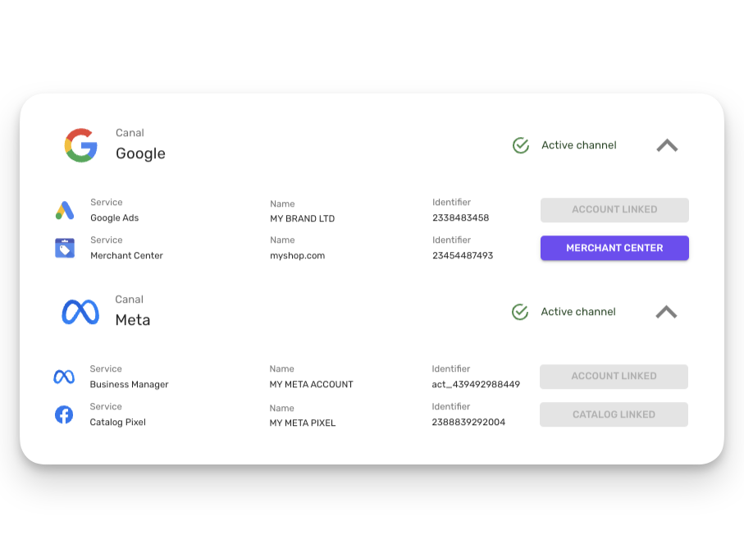
Task: Click the Catalog Pixel Facebook icon
Action: click(64, 414)
